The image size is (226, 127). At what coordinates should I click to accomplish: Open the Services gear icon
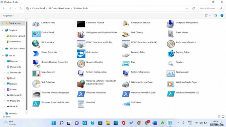[x=171, y=63]
